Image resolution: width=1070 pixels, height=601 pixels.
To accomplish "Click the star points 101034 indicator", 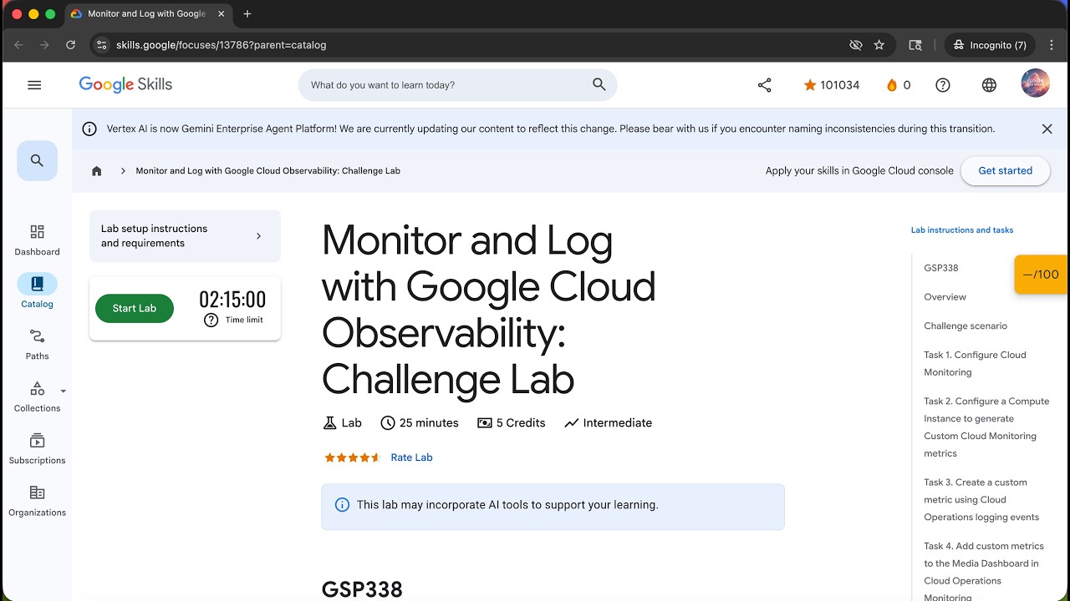I will 831,85.
